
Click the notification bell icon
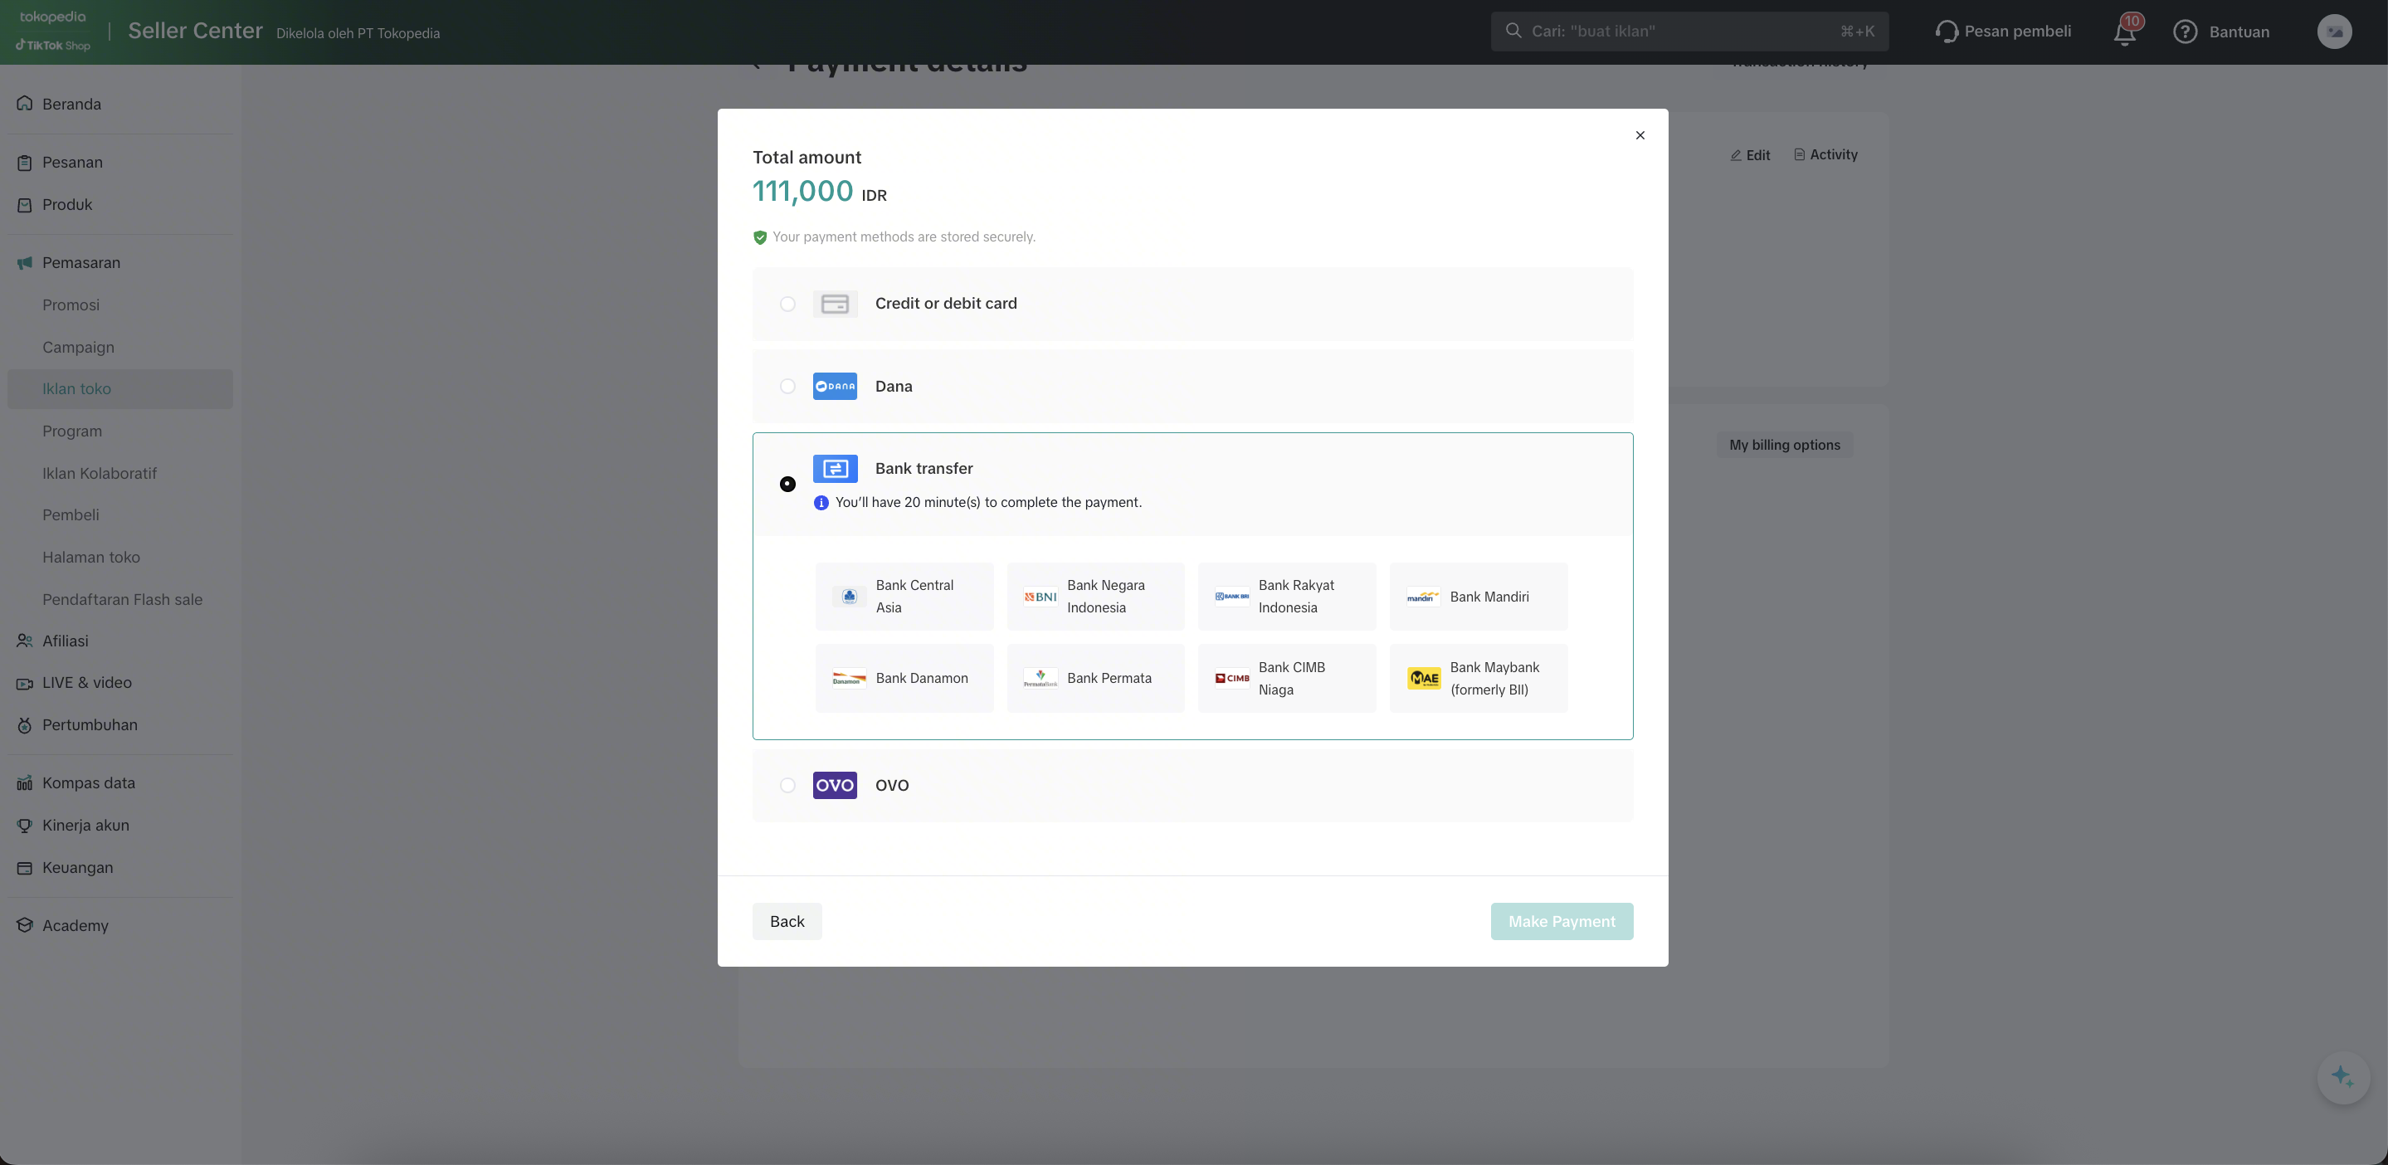(x=2124, y=33)
